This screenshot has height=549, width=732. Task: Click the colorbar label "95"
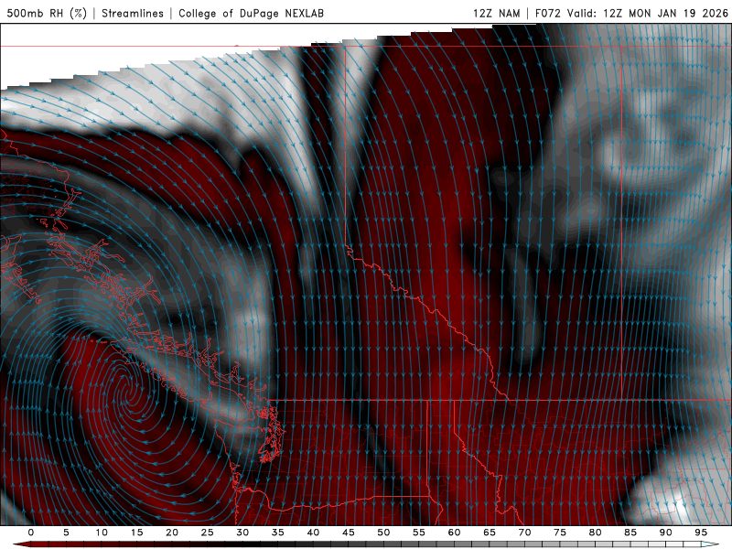tap(701, 533)
